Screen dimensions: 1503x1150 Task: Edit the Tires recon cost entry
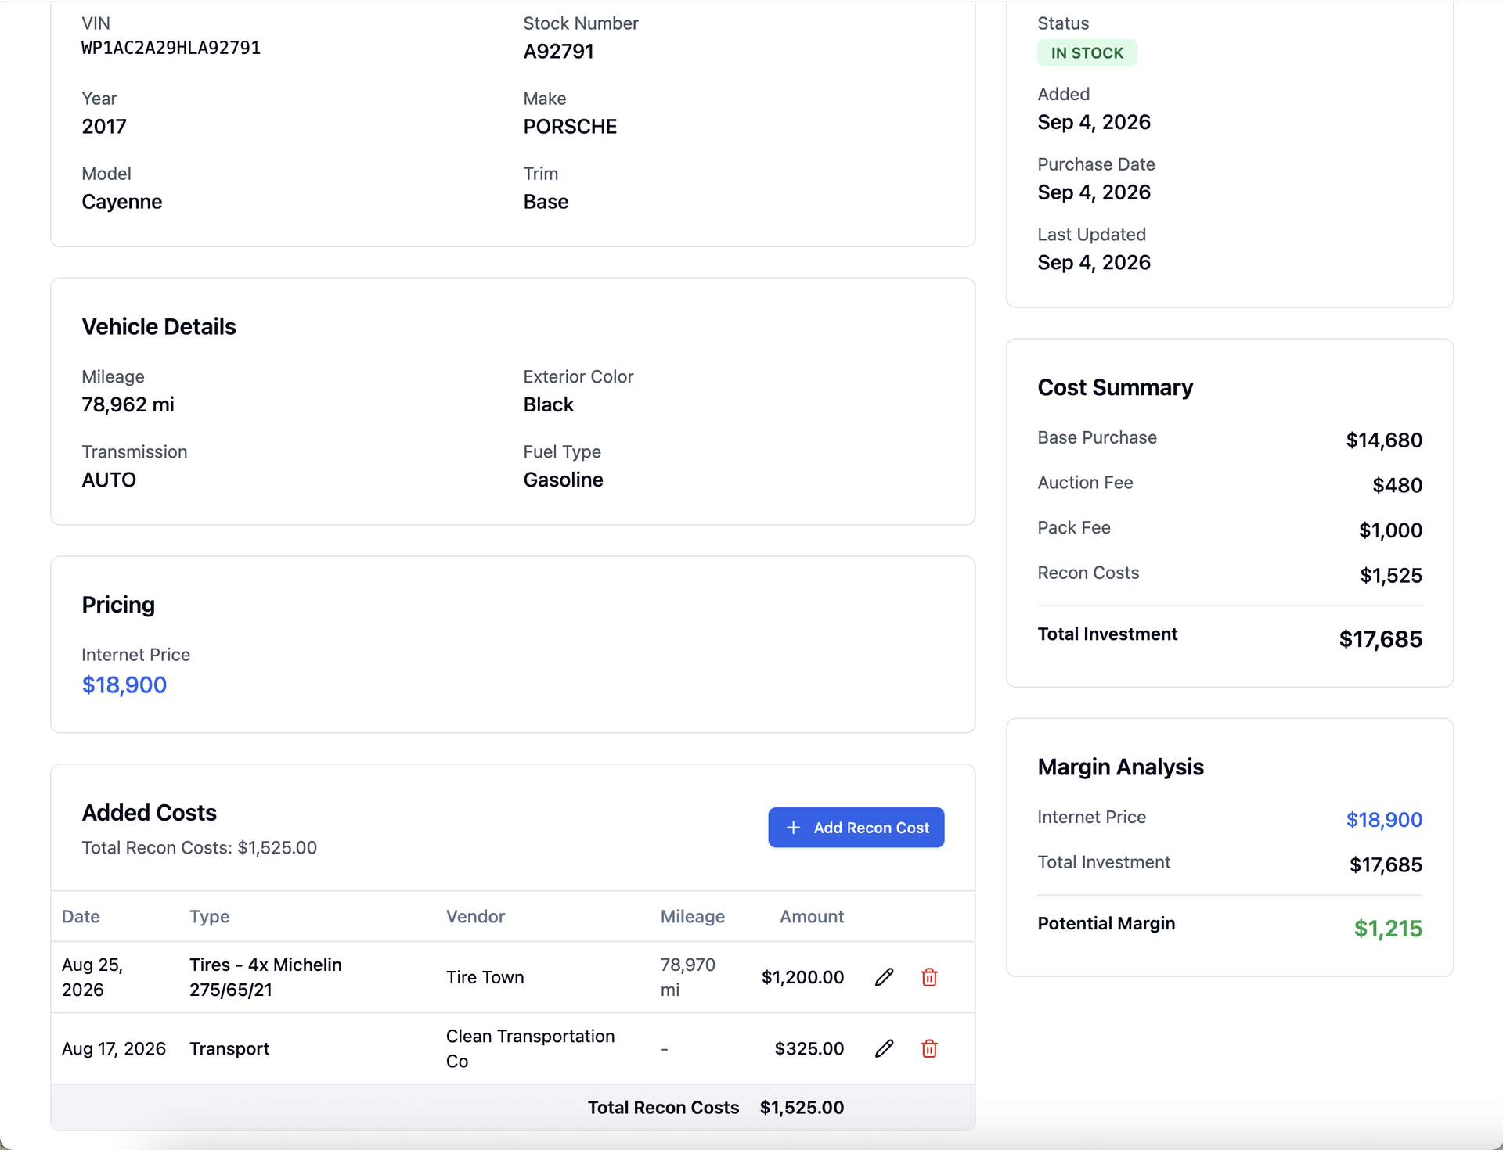click(884, 977)
